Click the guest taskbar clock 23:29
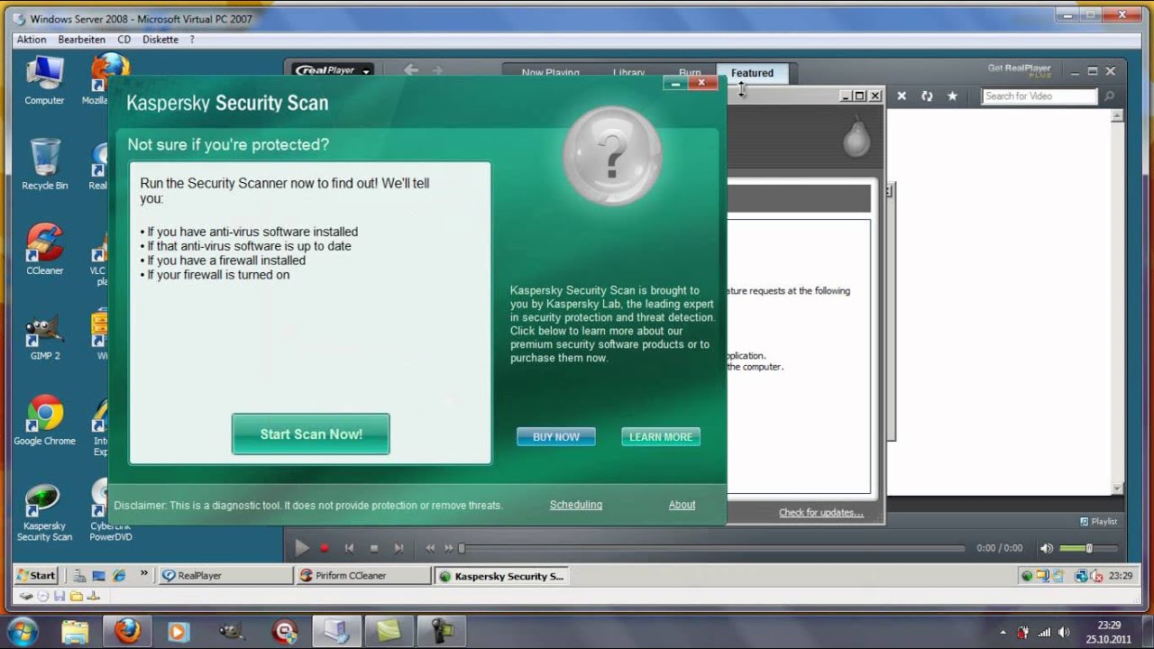1154x649 pixels. pyautogui.click(x=1121, y=575)
